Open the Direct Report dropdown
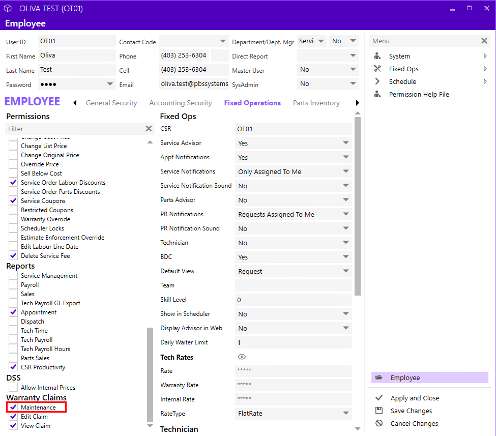 pos(328,55)
